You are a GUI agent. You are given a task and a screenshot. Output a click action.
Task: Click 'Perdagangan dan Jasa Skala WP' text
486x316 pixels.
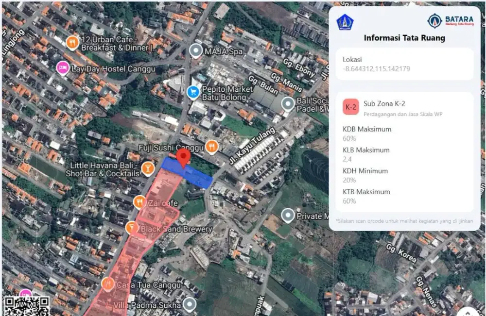403,114
